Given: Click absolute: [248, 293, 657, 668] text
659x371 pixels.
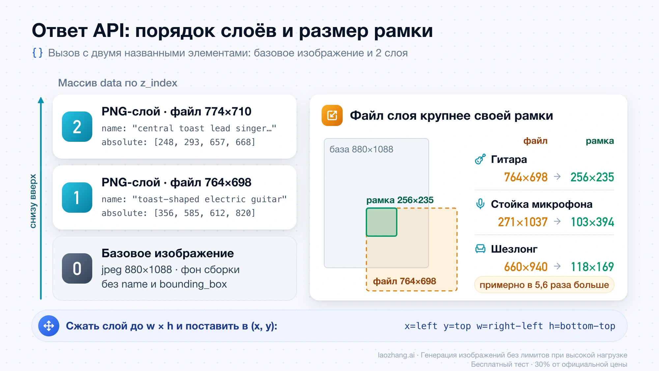Looking at the screenshot, I should point(178,142).
